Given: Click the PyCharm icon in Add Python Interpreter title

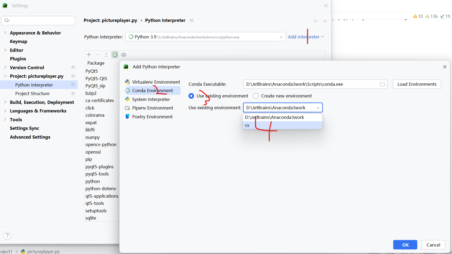Looking at the screenshot, I should pos(126,67).
